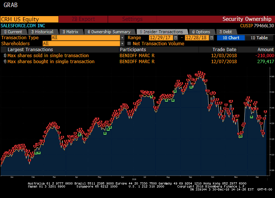Click the CUSIP 79466L30 identifier
Screen dimensions: 275x198
coord(257,26)
